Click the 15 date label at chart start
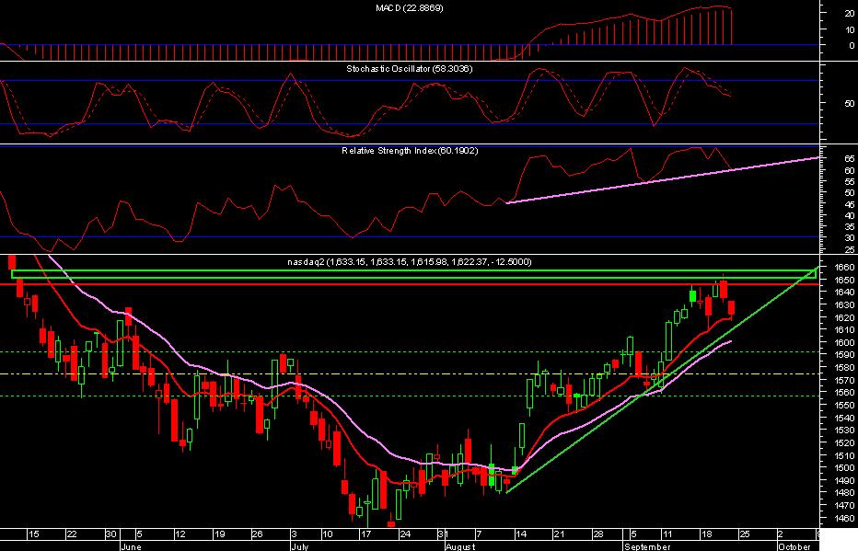 point(33,534)
